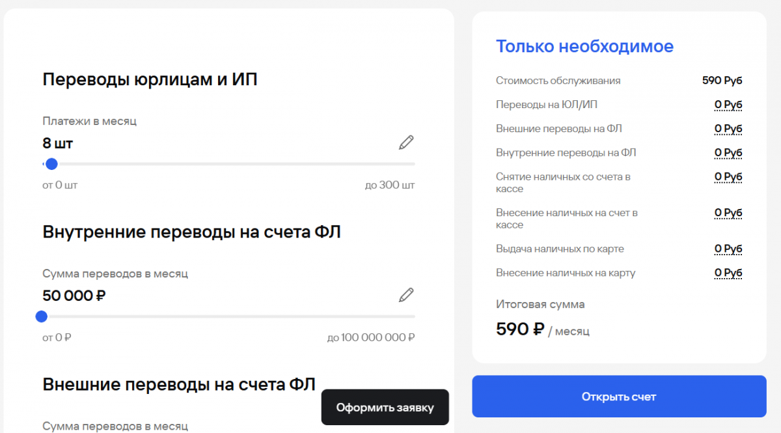Edit internal transfers amount pencil icon

[406, 295]
